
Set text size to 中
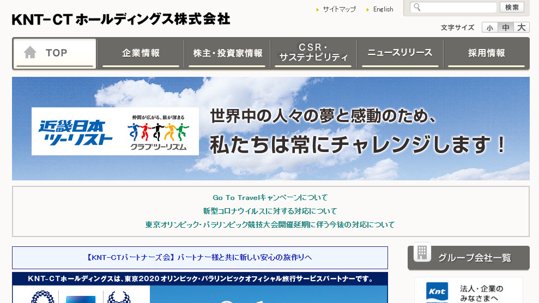click(x=506, y=27)
